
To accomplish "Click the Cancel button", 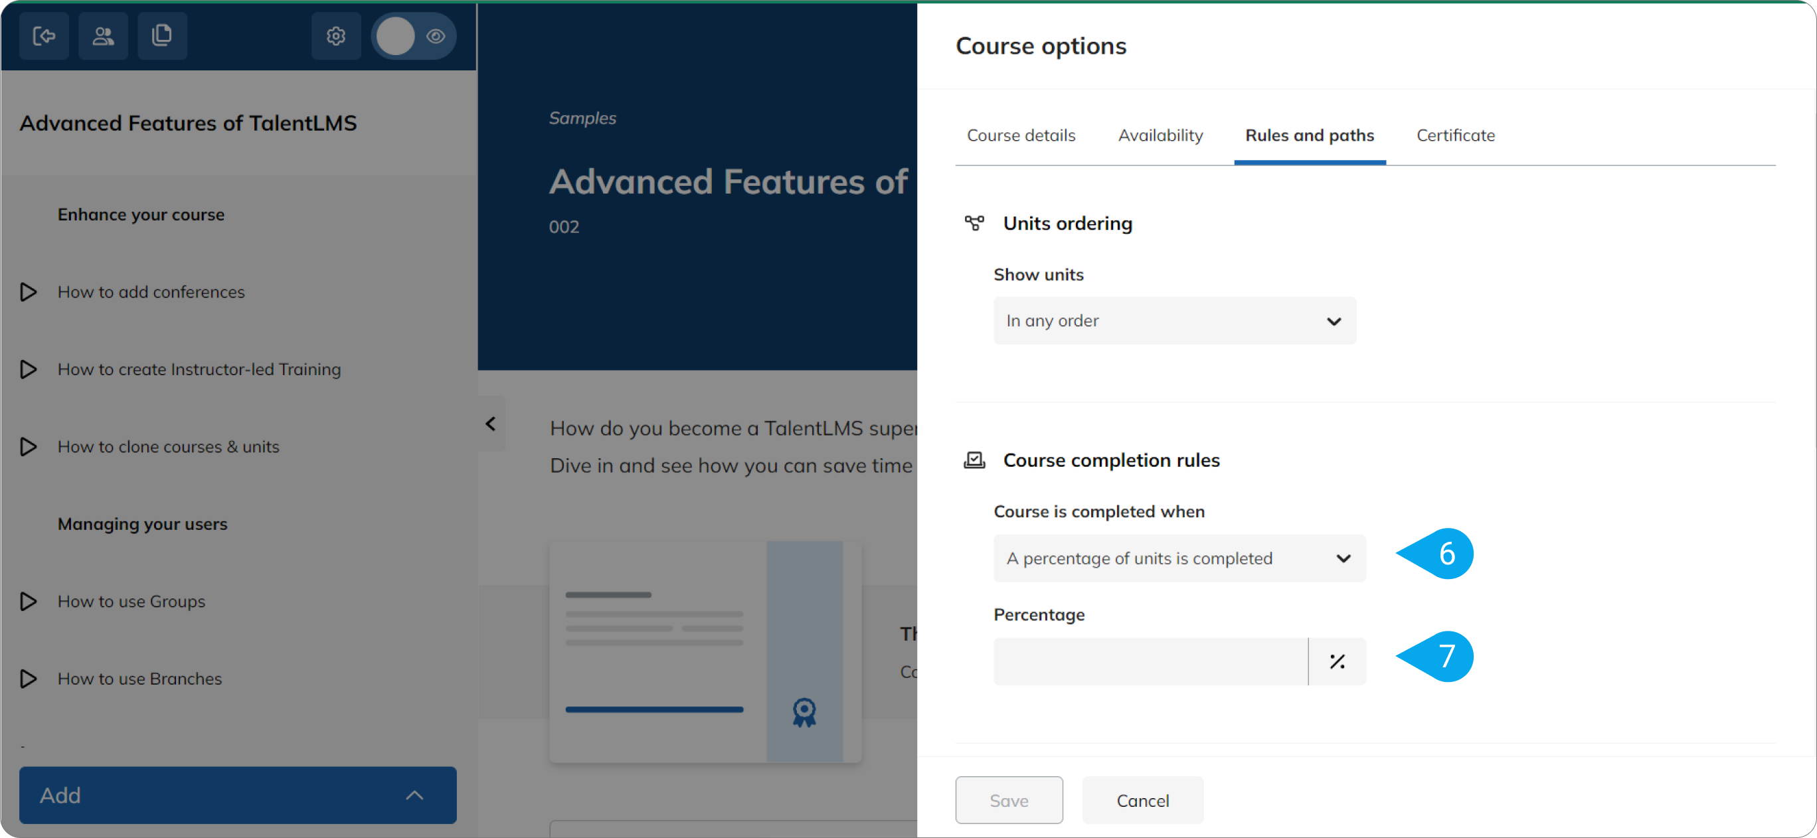I will click(x=1143, y=800).
